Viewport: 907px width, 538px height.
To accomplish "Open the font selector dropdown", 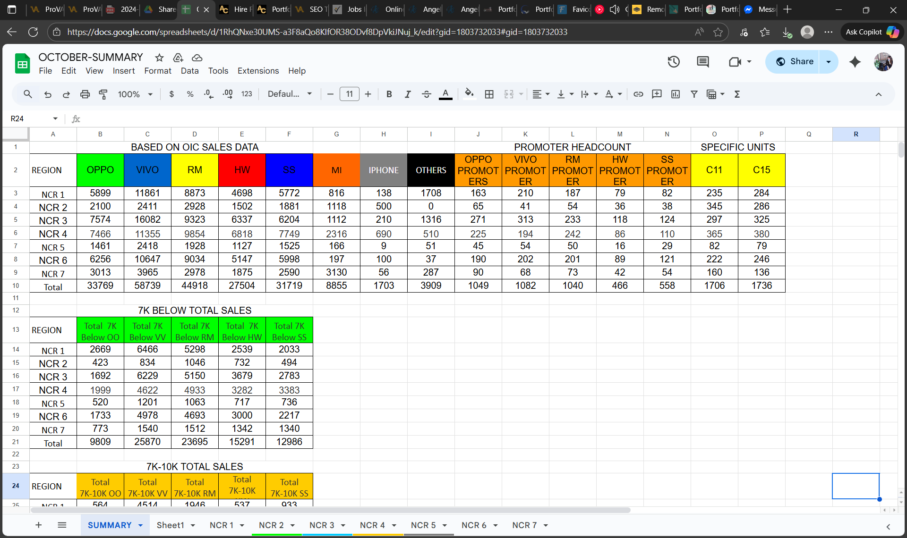I will [x=290, y=94].
